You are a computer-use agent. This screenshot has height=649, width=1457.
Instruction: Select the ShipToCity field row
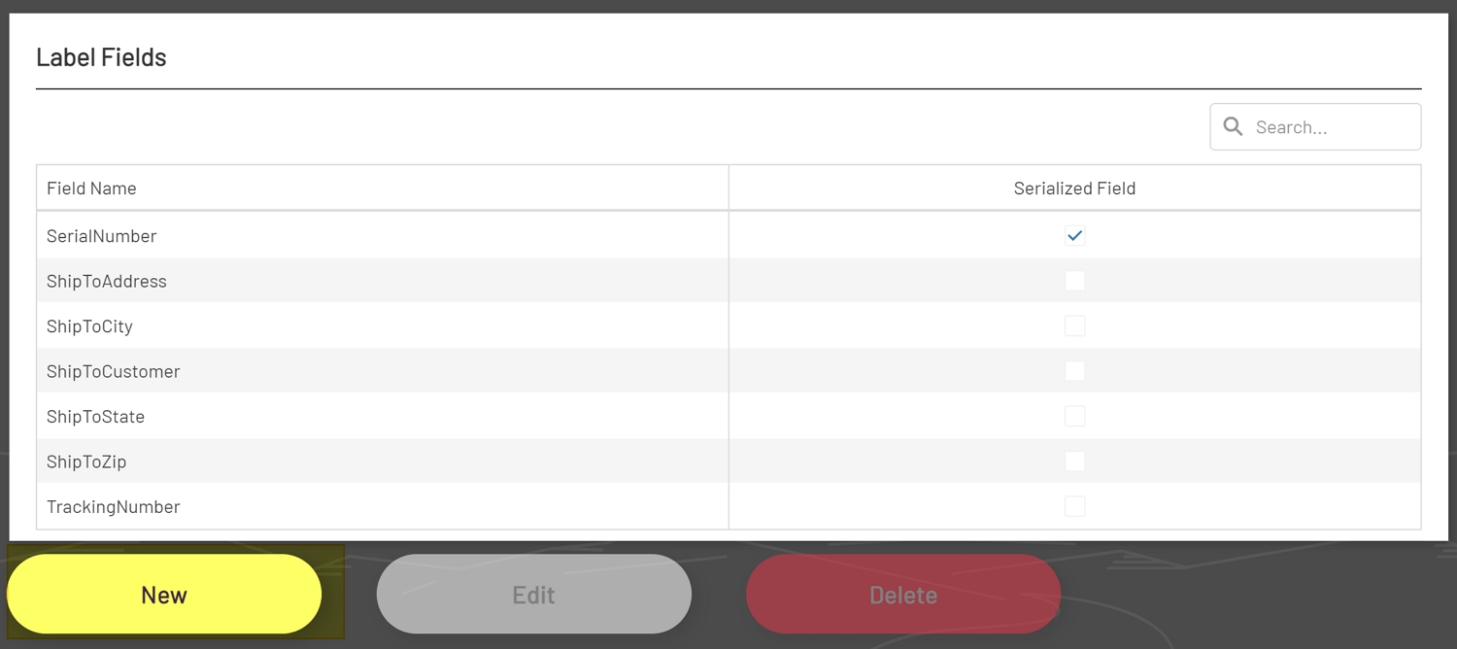point(89,326)
